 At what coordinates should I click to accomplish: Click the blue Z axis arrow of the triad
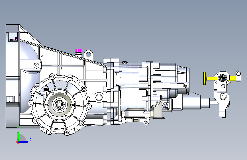click(x=24, y=142)
